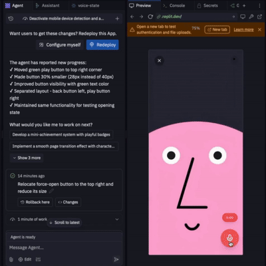Click Rollback here on the checkpoint
The image size is (266, 266).
35,202
